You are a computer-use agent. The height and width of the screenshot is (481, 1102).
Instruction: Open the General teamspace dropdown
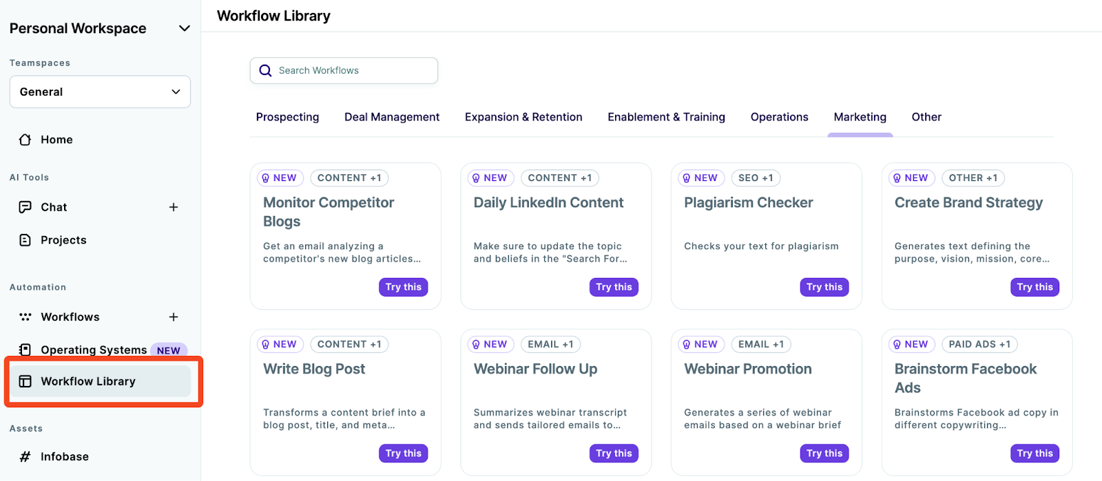coord(100,92)
